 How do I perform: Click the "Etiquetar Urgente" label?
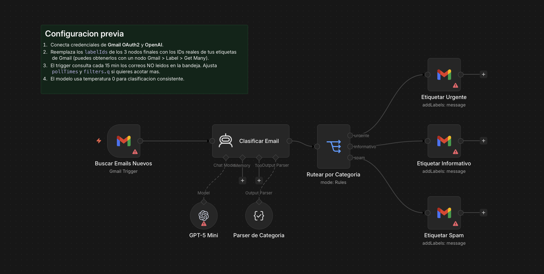[444, 97]
